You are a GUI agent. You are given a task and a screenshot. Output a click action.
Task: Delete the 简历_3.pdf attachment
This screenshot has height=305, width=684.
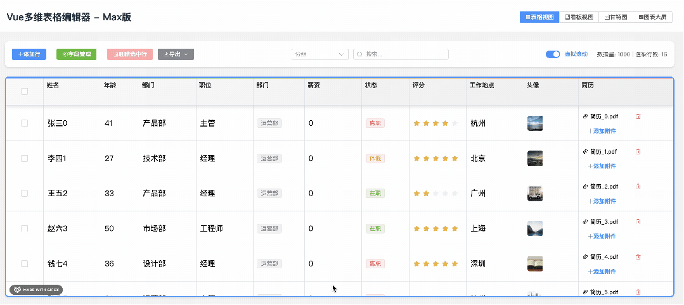point(638,221)
